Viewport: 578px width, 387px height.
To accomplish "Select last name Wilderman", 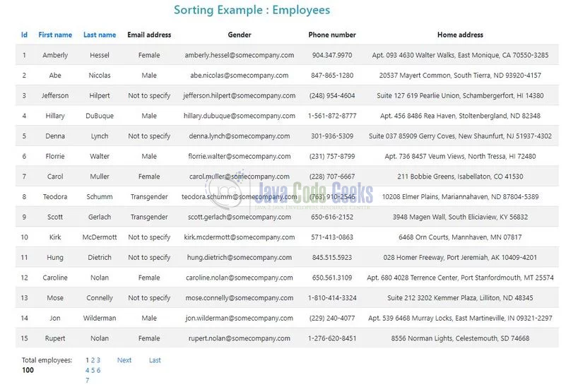I will pos(100,318).
